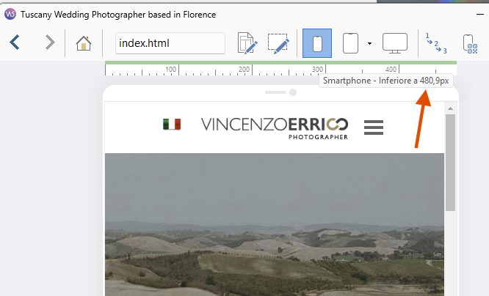Open the hamburger menu on the website
This screenshot has height=296, width=489.
[x=374, y=127]
